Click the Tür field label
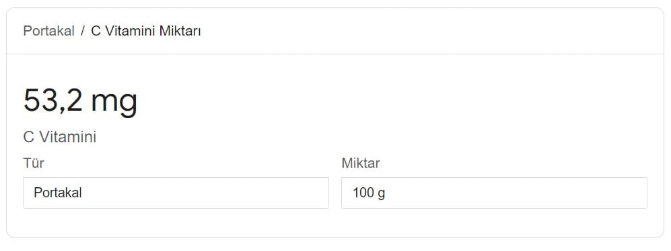The width and height of the screenshot is (671, 251). 34,162
